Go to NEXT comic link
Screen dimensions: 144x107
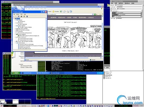77,51
